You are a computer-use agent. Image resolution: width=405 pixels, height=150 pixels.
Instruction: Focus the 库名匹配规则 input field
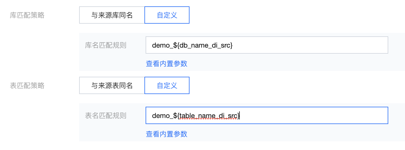[x=289, y=45]
